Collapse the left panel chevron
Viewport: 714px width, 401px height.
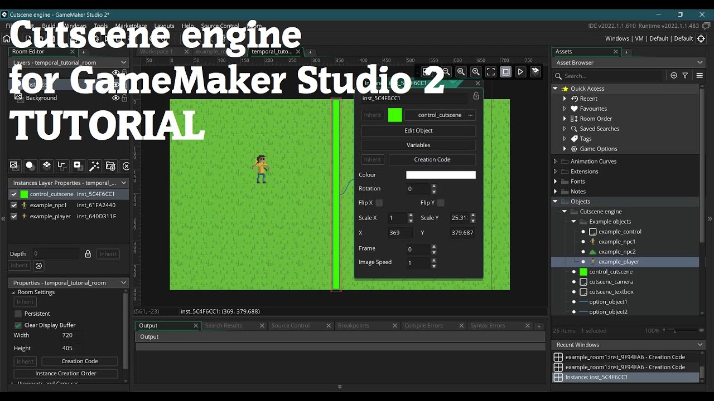(x=3, y=219)
